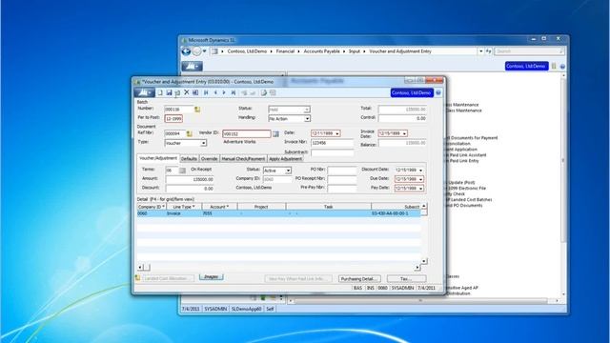Click the PO Nbr input field
This screenshot has height=343, width=610.
[x=342, y=171]
